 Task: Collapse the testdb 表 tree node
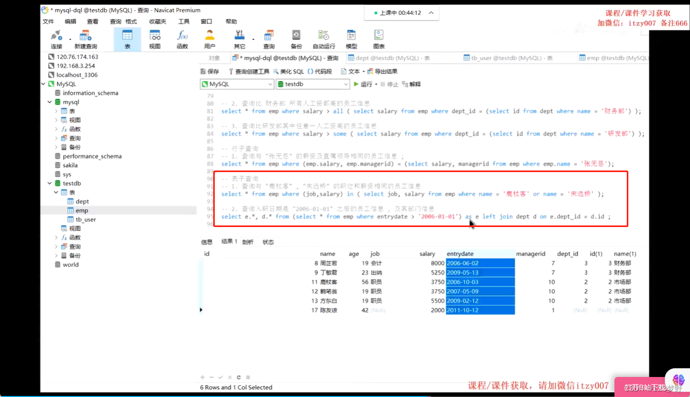point(55,192)
